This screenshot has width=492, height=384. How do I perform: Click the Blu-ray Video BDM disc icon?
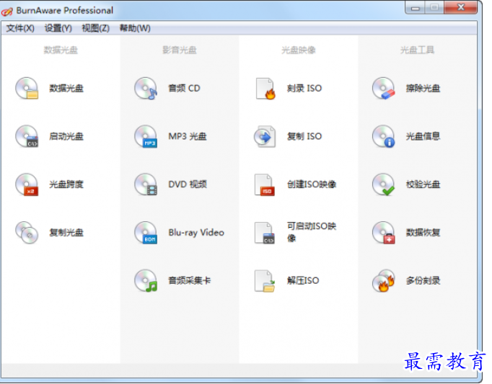[146, 233]
